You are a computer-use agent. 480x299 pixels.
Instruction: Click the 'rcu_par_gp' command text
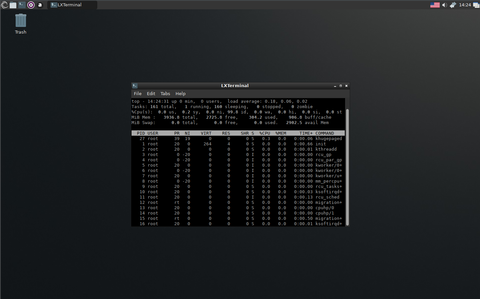click(329, 160)
